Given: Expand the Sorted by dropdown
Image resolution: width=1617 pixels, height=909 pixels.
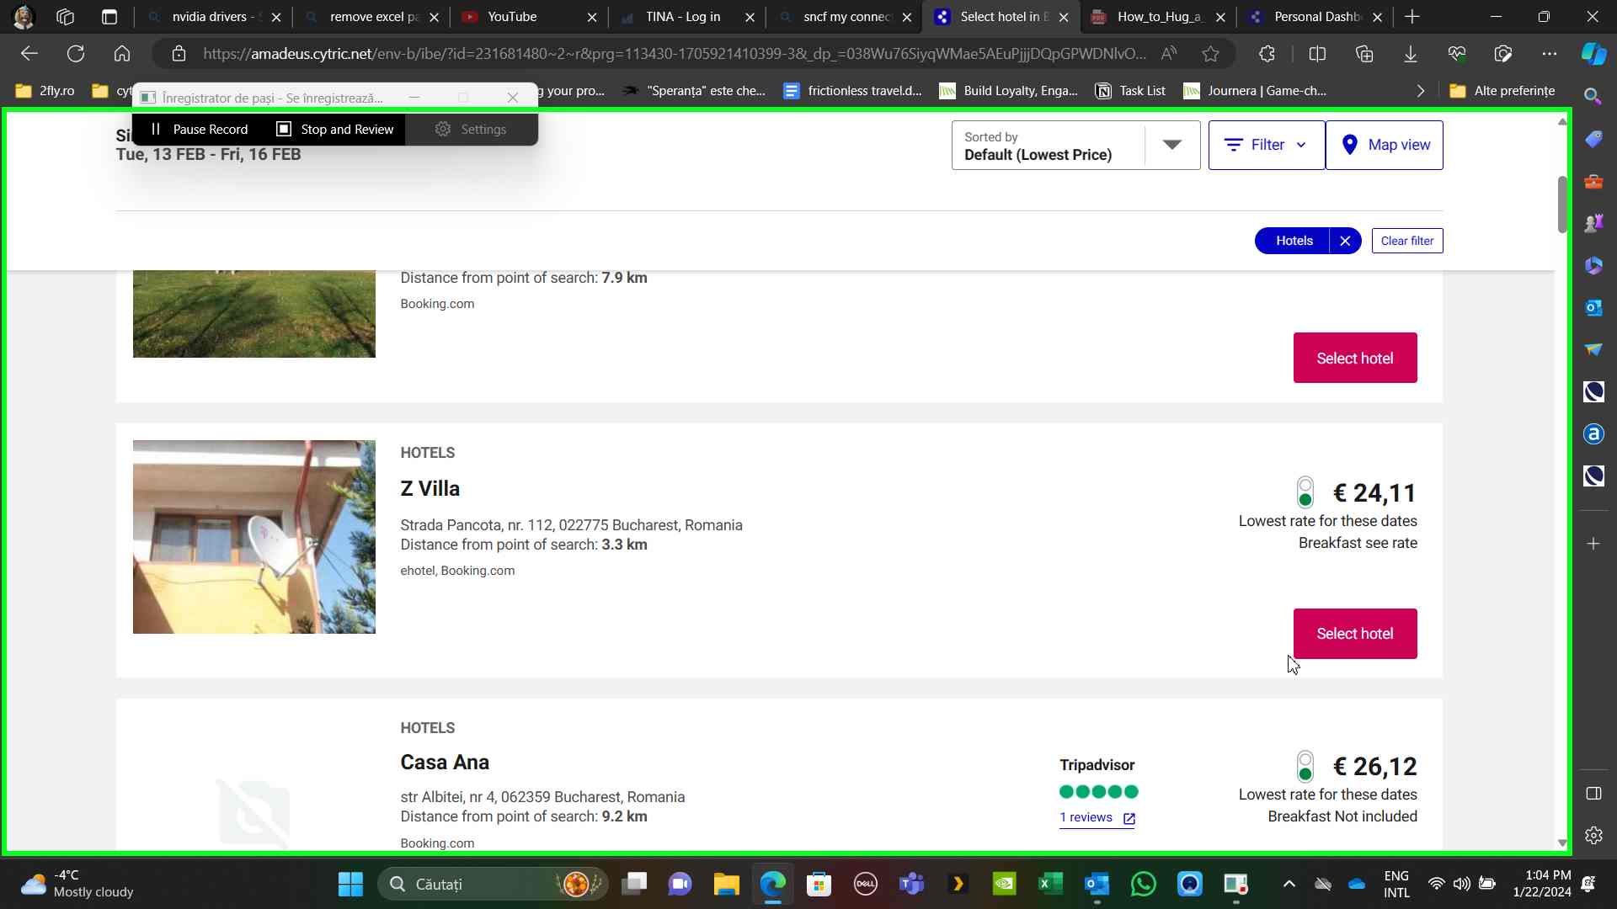Looking at the screenshot, I should click(x=1171, y=145).
